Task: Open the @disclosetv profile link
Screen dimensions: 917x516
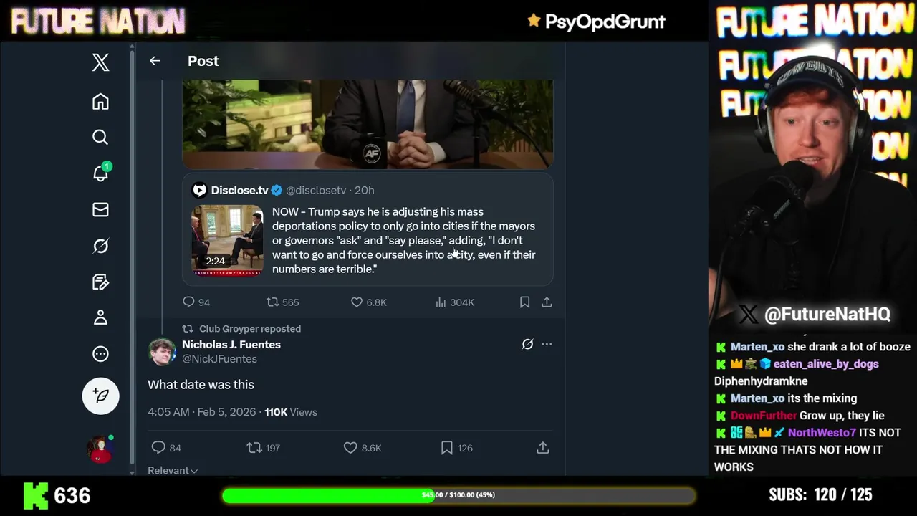Action: coord(316,190)
